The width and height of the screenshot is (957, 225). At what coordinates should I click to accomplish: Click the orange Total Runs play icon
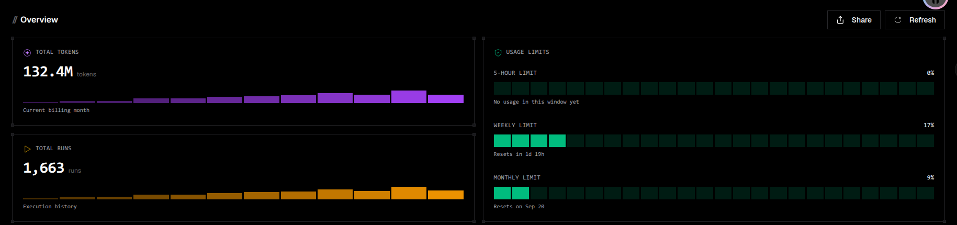[x=27, y=149]
